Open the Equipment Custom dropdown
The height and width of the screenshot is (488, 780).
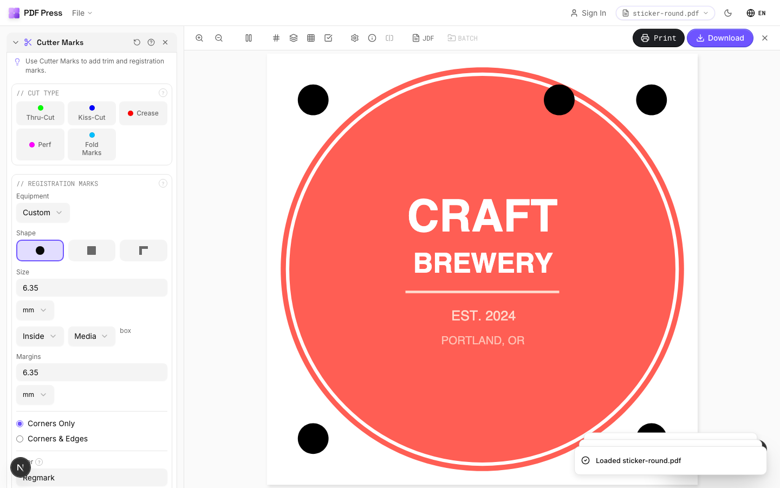click(x=43, y=213)
